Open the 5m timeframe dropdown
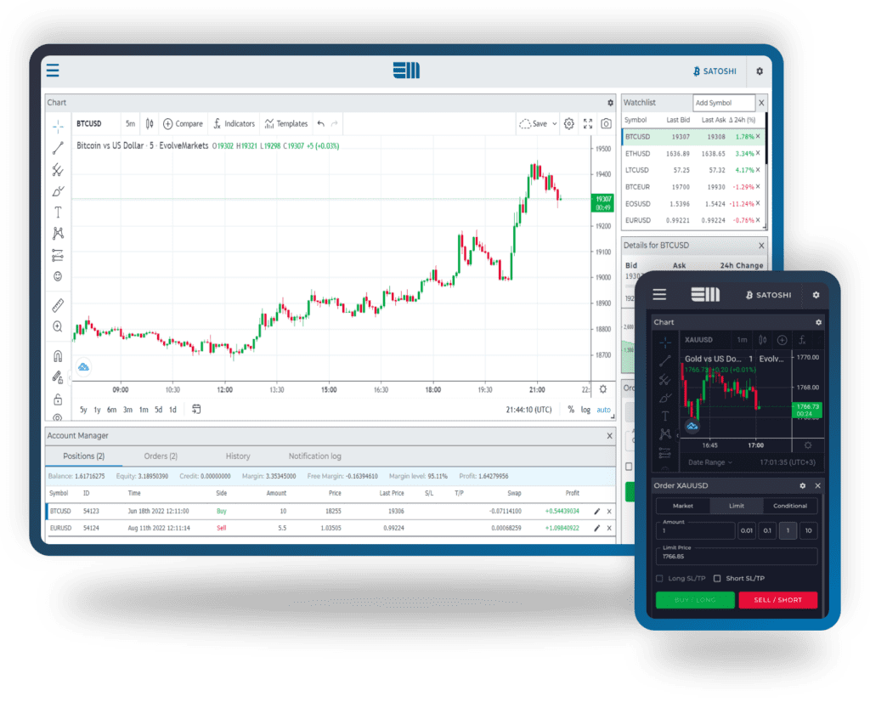The image size is (870, 708). click(x=130, y=123)
